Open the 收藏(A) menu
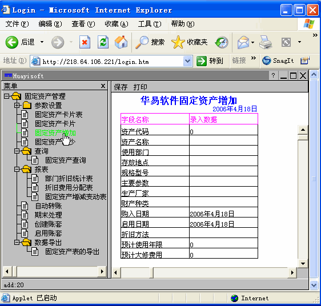Screen dimensions: 321x306 [117, 24]
